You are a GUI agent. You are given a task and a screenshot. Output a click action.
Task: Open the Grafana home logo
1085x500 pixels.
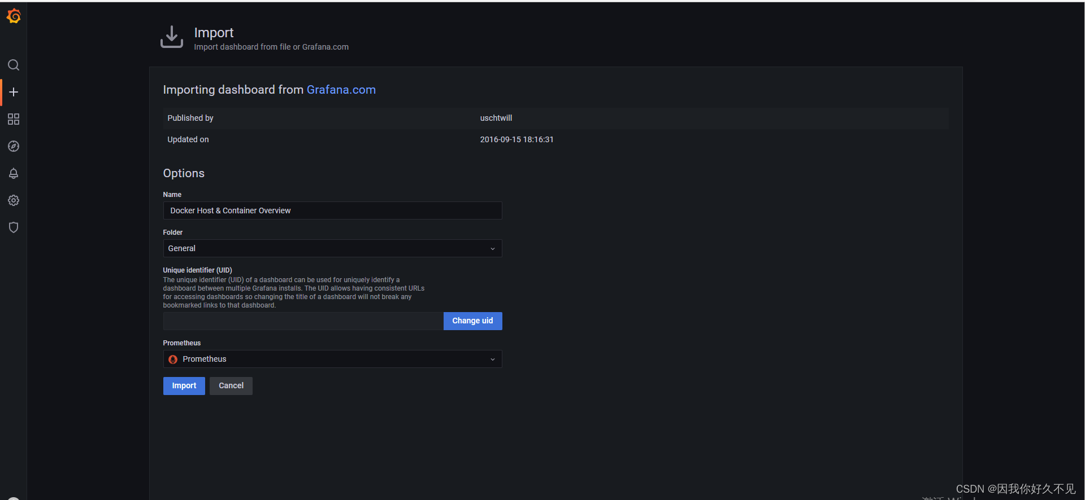pos(14,16)
